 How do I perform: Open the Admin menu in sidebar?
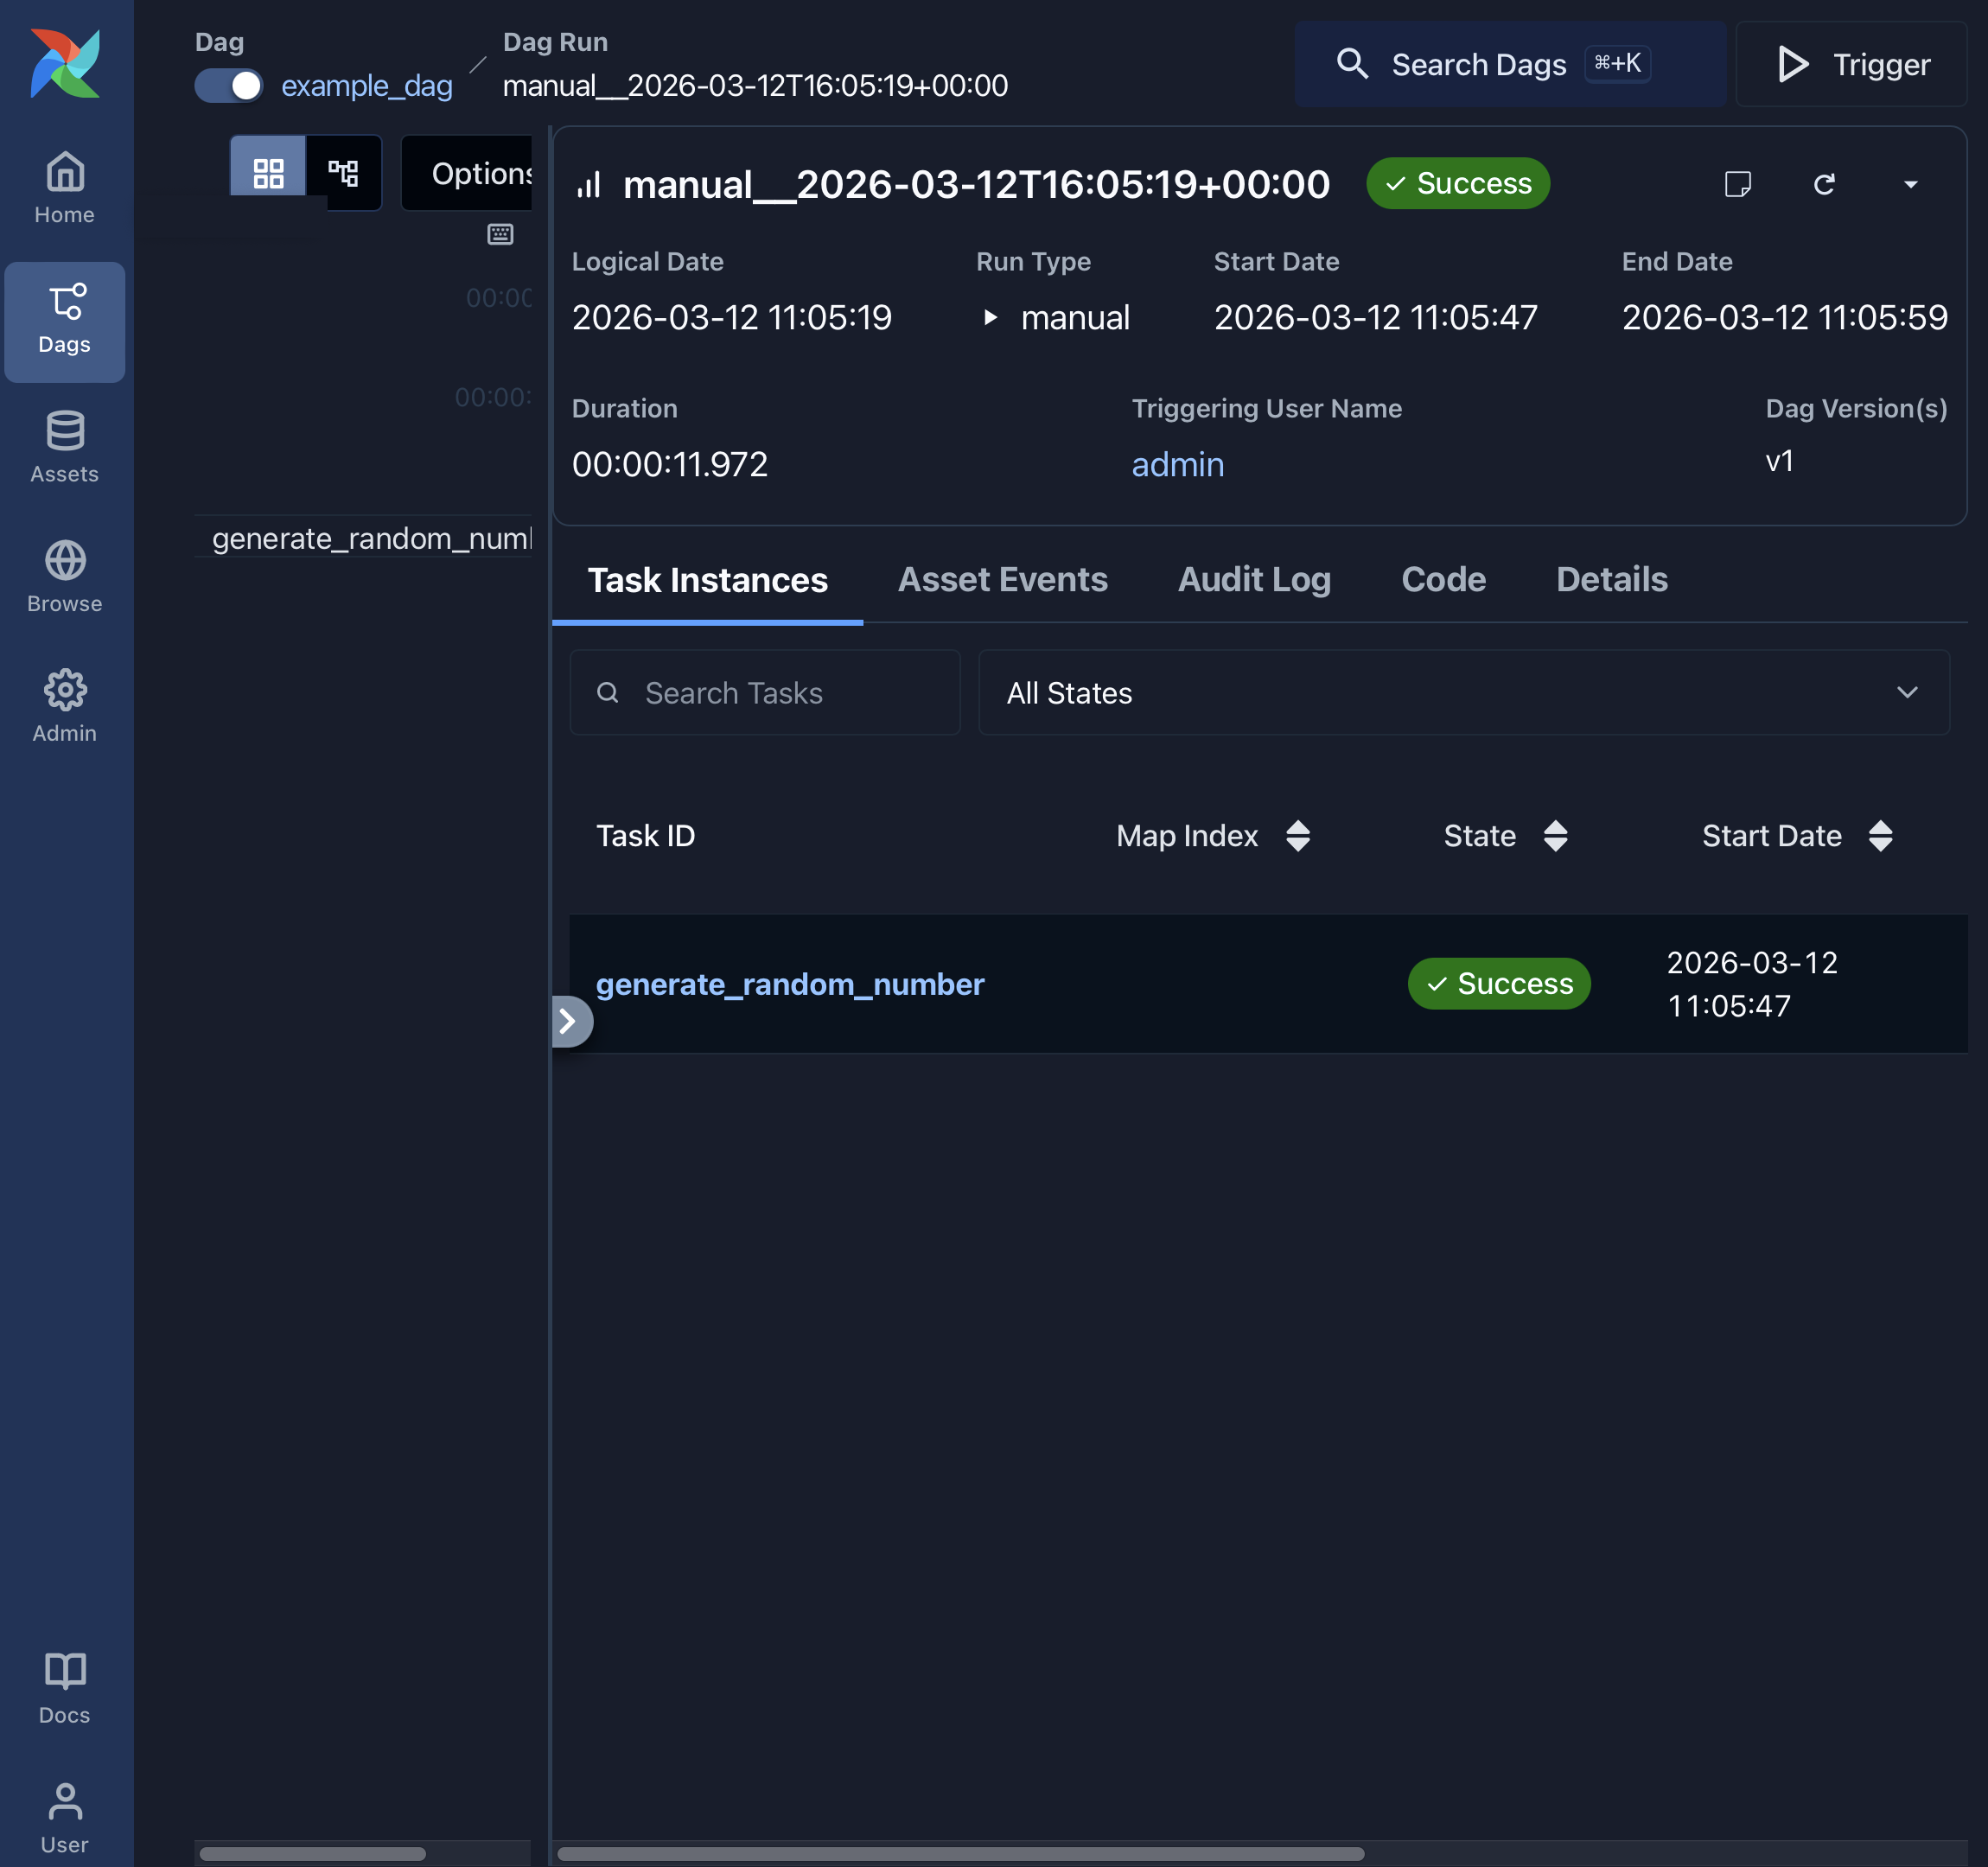pos(65,708)
